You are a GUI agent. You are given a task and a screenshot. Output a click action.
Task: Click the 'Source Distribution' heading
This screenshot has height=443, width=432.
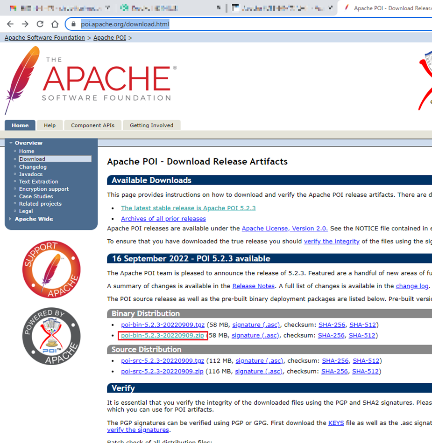tap(146, 349)
